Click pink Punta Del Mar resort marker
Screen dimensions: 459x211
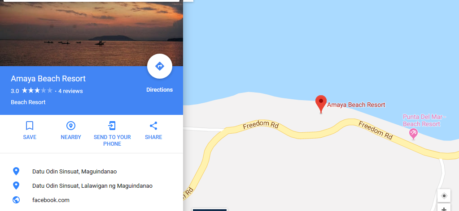point(413,134)
